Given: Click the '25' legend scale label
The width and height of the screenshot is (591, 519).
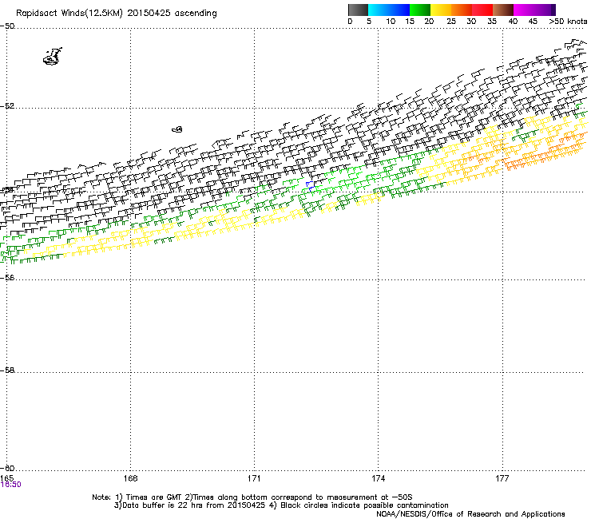Looking at the screenshot, I should (451, 22).
